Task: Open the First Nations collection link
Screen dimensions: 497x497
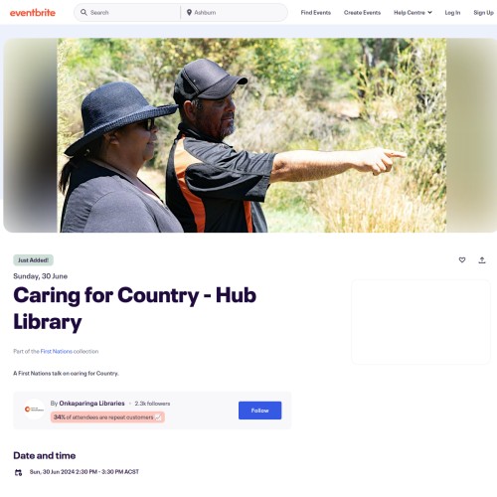Action: (x=57, y=351)
